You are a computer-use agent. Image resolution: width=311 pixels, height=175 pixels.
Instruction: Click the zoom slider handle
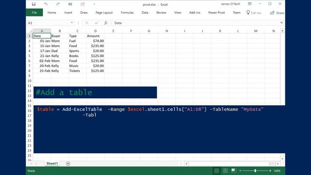(x=255, y=171)
